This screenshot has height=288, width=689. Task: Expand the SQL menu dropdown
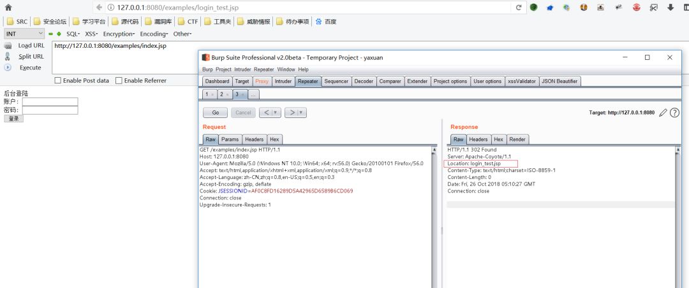(73, 34)
